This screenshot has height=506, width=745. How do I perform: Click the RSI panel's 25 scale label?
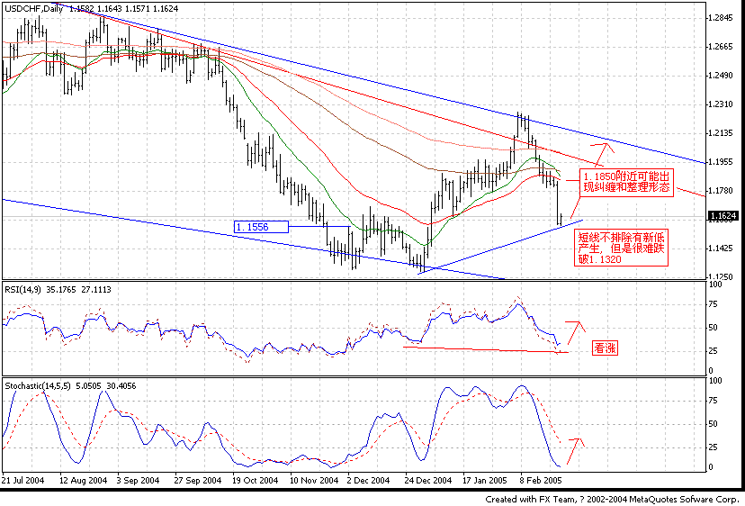coord(714,351)
